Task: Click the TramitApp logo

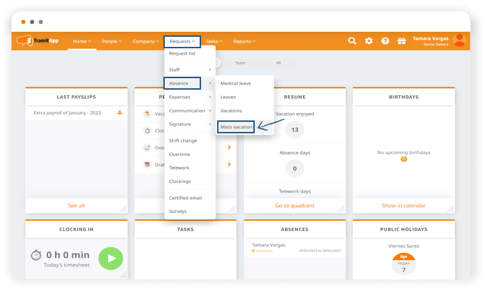Action: click(38, 41)
